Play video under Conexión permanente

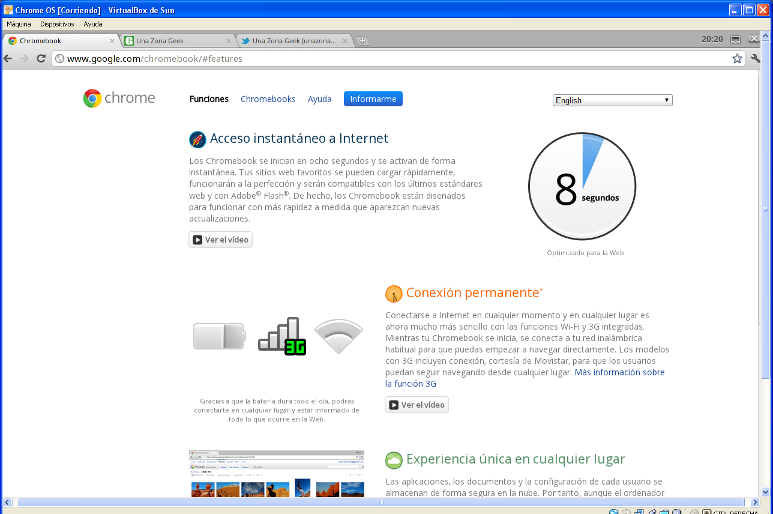(x=417, y=405)
